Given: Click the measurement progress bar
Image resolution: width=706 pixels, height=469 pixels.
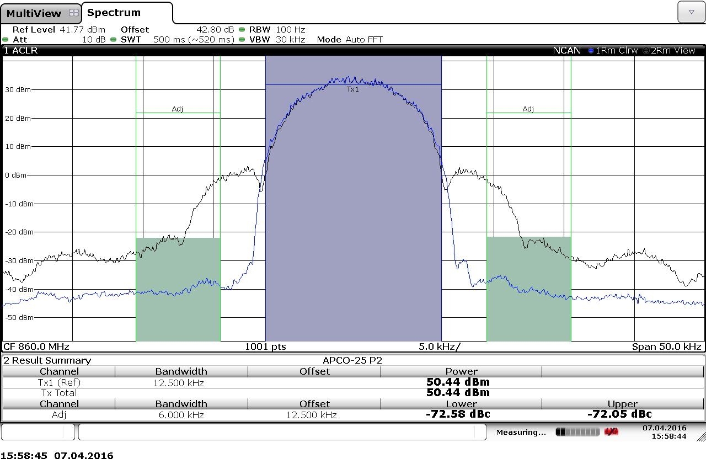Looking at the screenshot, I should 577,432.
